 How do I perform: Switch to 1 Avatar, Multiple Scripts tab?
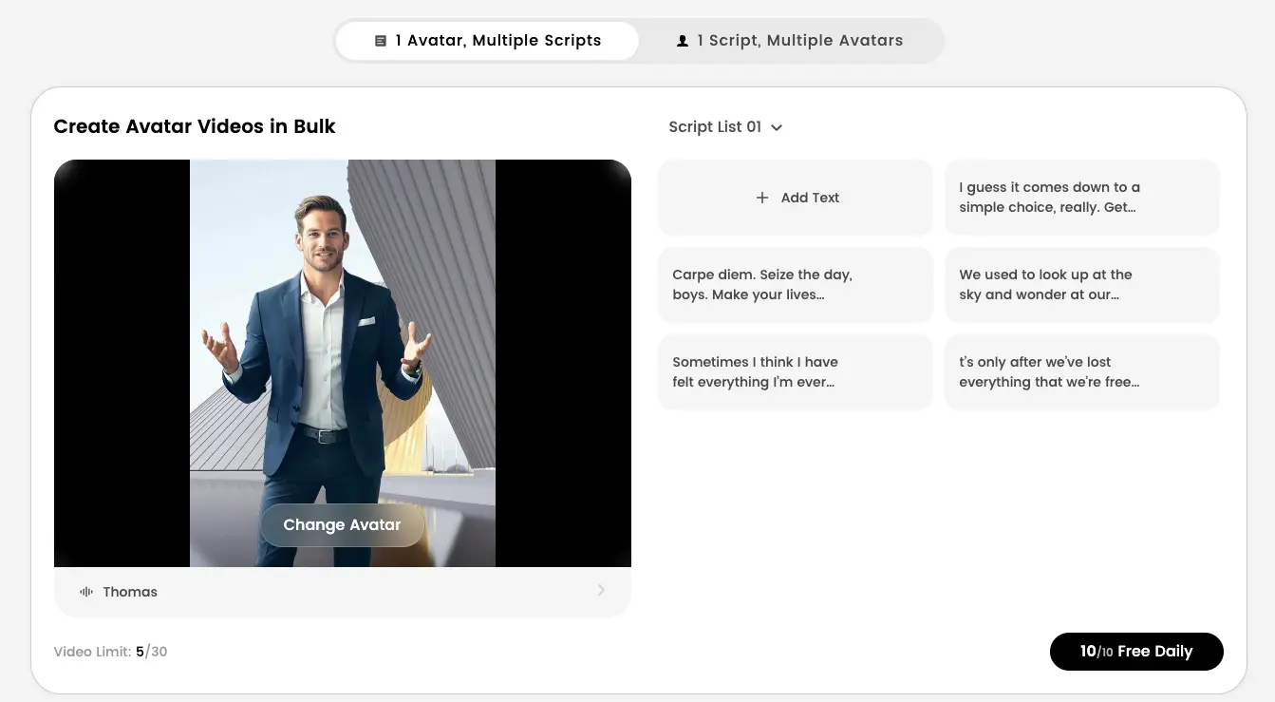pyautogui.click(x=487, y=41)
